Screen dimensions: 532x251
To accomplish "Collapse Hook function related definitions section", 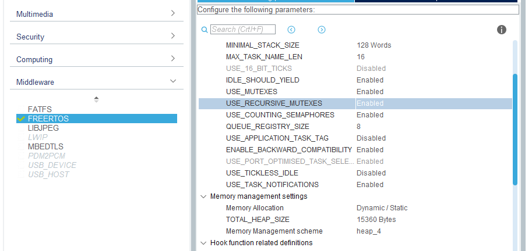I will coord(203,243).
